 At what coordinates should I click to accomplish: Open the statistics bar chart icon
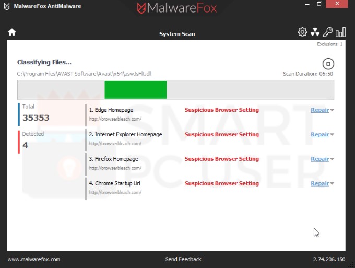coord(340,32)
